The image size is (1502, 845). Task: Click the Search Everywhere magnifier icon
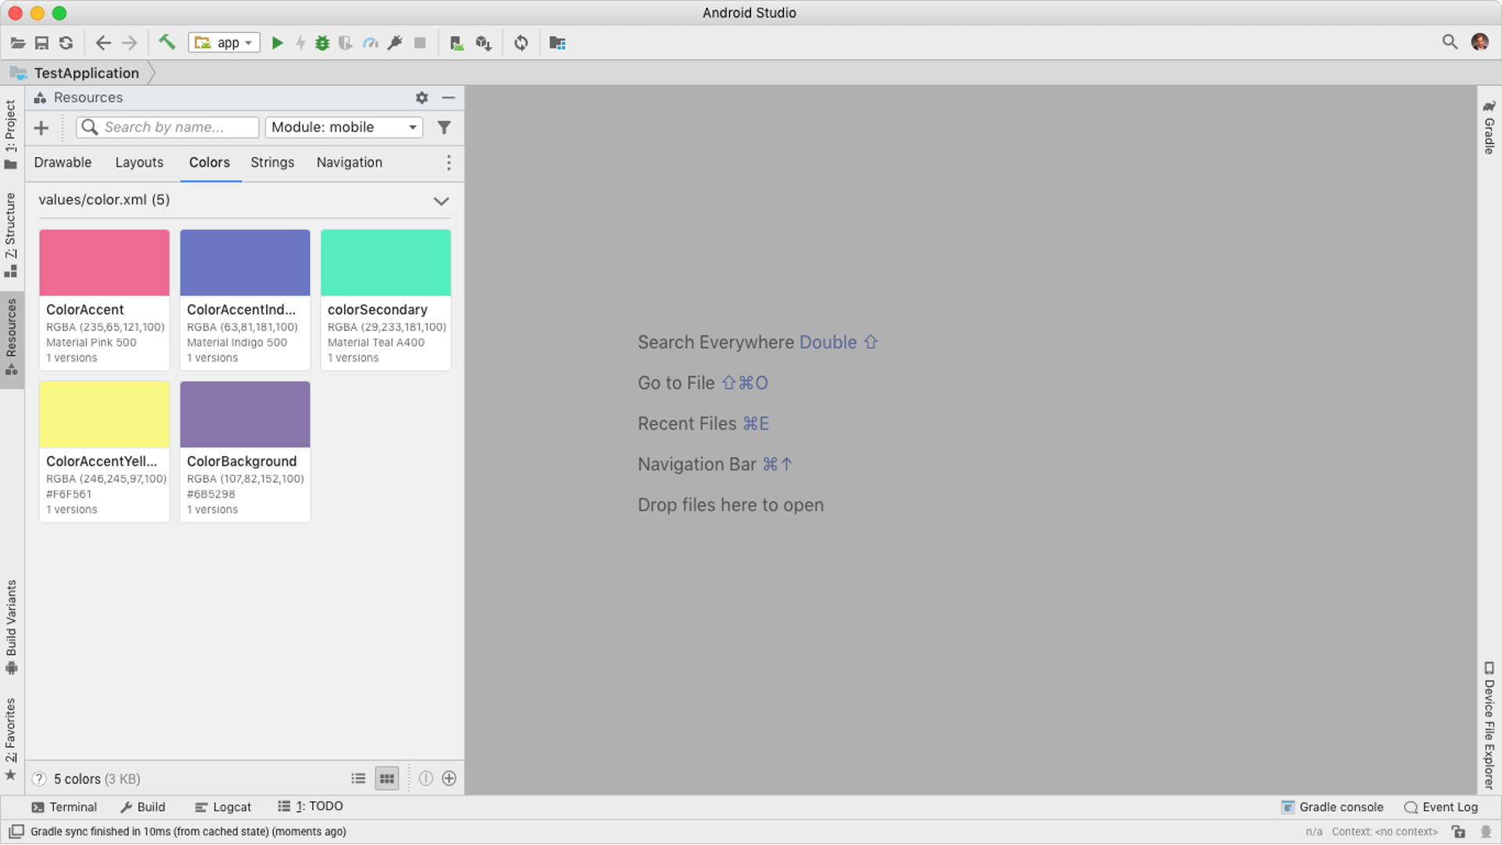point(1450,42)
